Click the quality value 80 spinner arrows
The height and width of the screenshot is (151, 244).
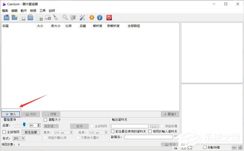(39, 125)
